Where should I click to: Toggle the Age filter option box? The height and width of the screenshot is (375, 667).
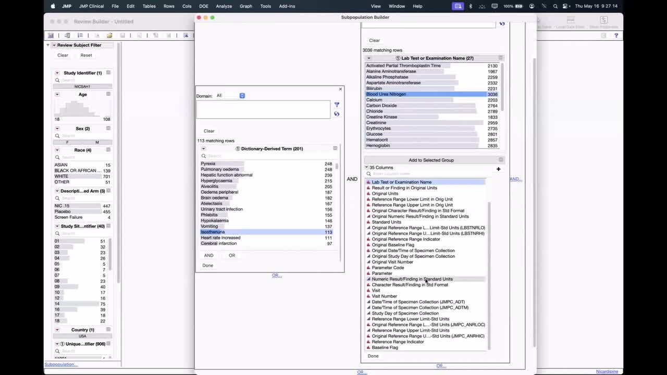pyautogui.click(x=108, y=94)
